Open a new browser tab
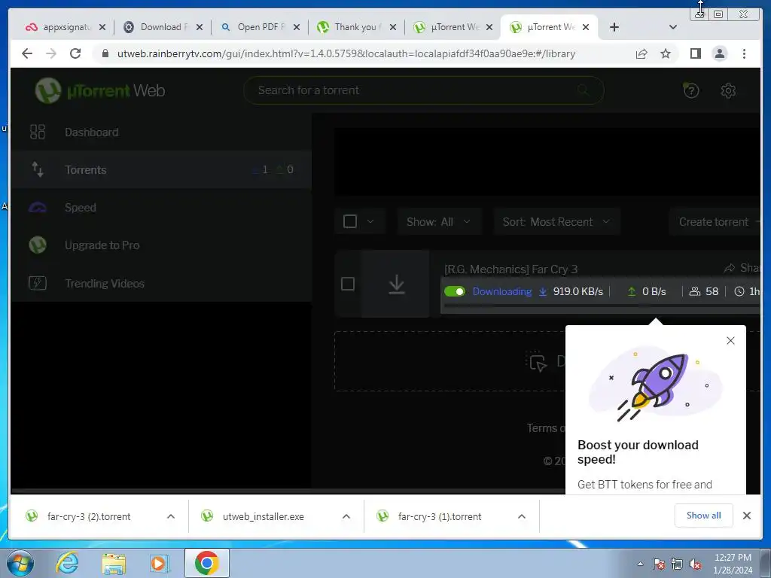771x578 pixels. (614, 27)
